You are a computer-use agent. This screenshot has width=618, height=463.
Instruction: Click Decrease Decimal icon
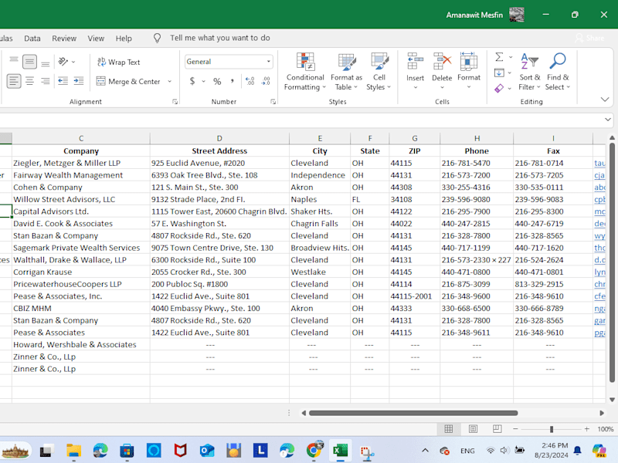pyautogui.click(x=266, y=81)
